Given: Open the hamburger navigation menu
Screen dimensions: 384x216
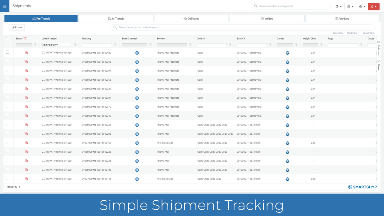Looking at the screenshot, I should click(4, 6).
